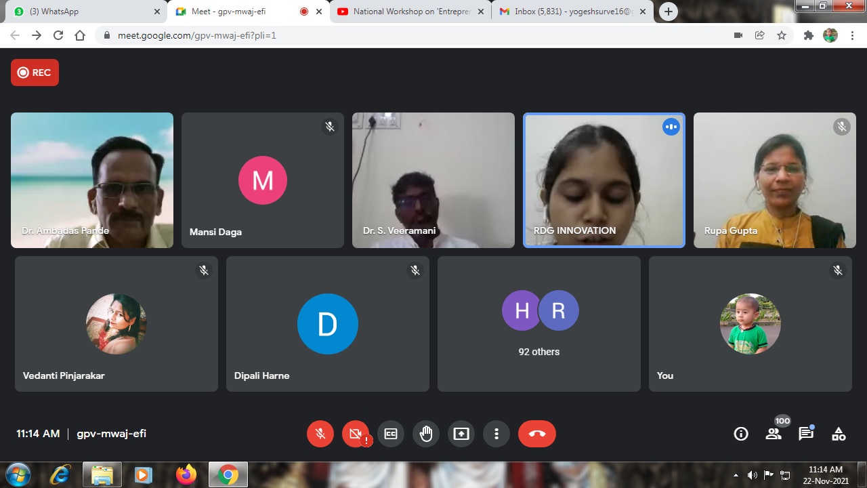The height and width of the screenshot is (488, 867).
Task: Bookmark this page with the star icon
Action: 782,35
